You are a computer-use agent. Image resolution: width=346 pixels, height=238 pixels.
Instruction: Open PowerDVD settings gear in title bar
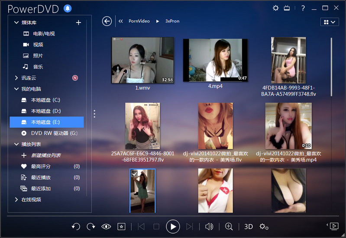276,8
